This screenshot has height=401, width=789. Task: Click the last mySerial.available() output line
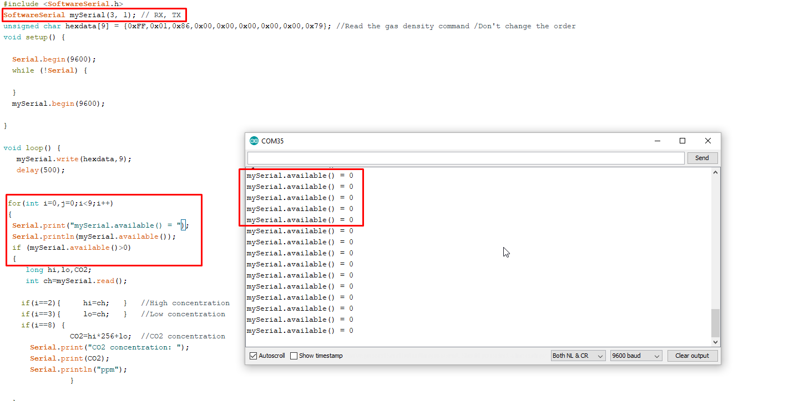pos(300,331)
